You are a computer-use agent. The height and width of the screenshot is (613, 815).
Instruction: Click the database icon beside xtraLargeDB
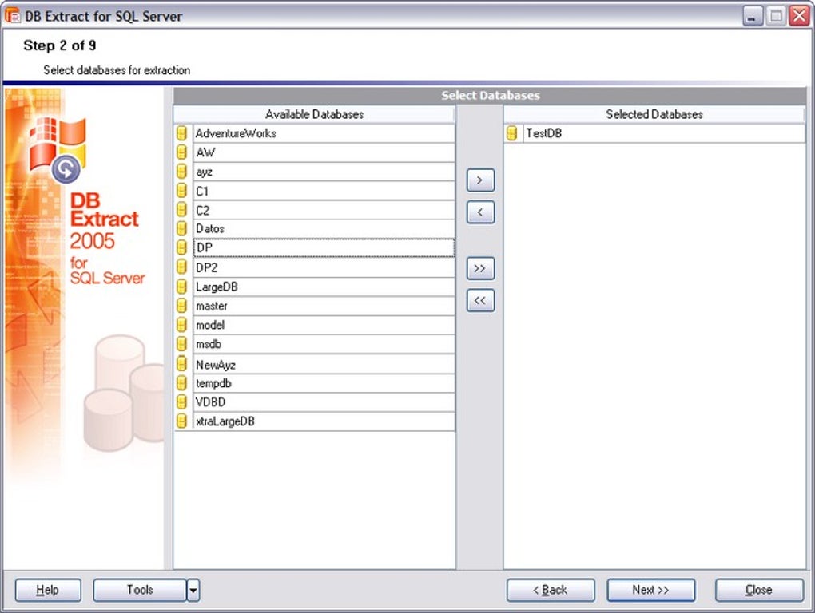click(181, 421)
